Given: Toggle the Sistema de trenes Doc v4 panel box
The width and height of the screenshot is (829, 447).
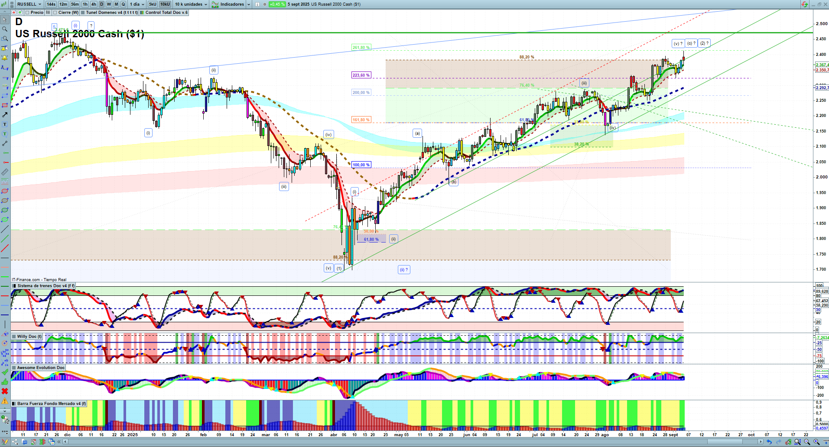Looking at the screenshot, I should pyautogui.click(x=14, y=286).
